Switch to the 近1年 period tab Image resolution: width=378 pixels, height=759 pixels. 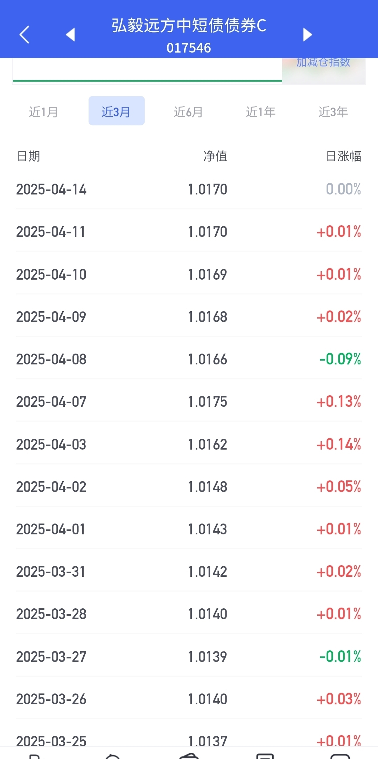point(261,112)
